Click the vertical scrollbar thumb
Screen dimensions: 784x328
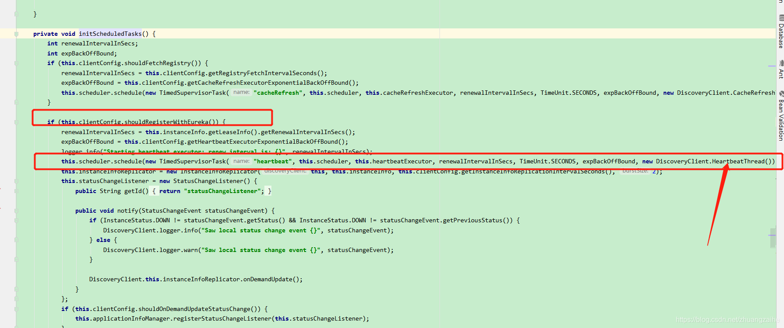coord(773,238)
